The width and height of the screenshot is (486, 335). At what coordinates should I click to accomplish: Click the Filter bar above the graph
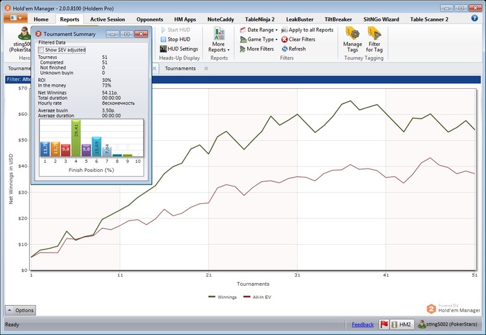243,80
